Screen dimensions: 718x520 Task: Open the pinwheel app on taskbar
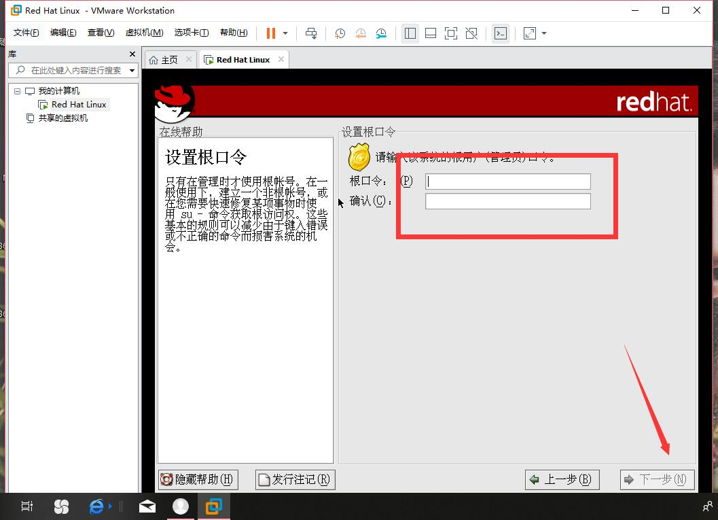[x=61, y=506]
